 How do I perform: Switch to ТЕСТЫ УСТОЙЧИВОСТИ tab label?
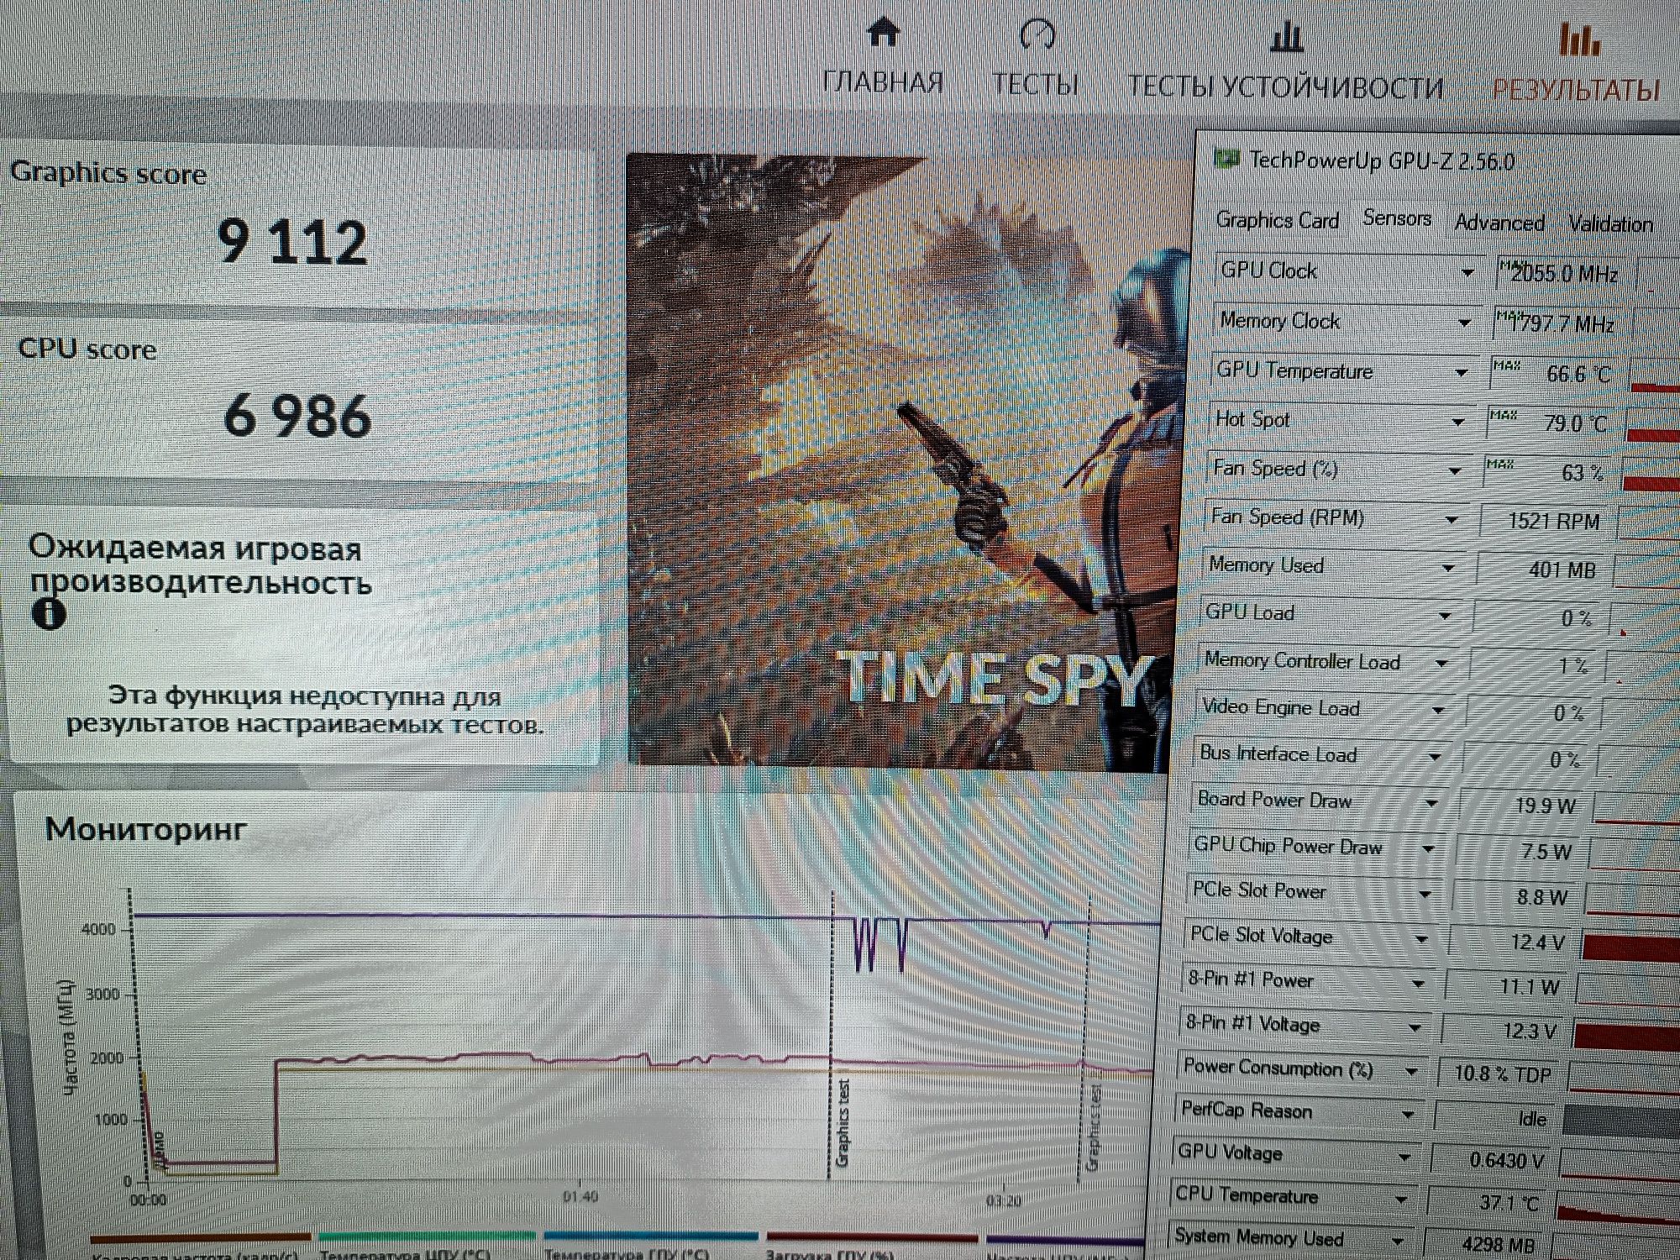coord(1285,87)
